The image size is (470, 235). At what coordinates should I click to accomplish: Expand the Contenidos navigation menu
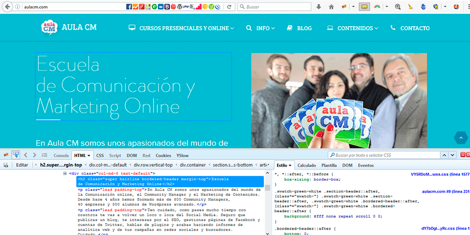(x=352, y=28)
